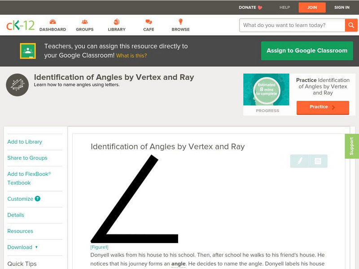Click Assign to Google Classroom button
Viewport: 359px width, 269px height.
pyautogui.click(x=307, y=51)
